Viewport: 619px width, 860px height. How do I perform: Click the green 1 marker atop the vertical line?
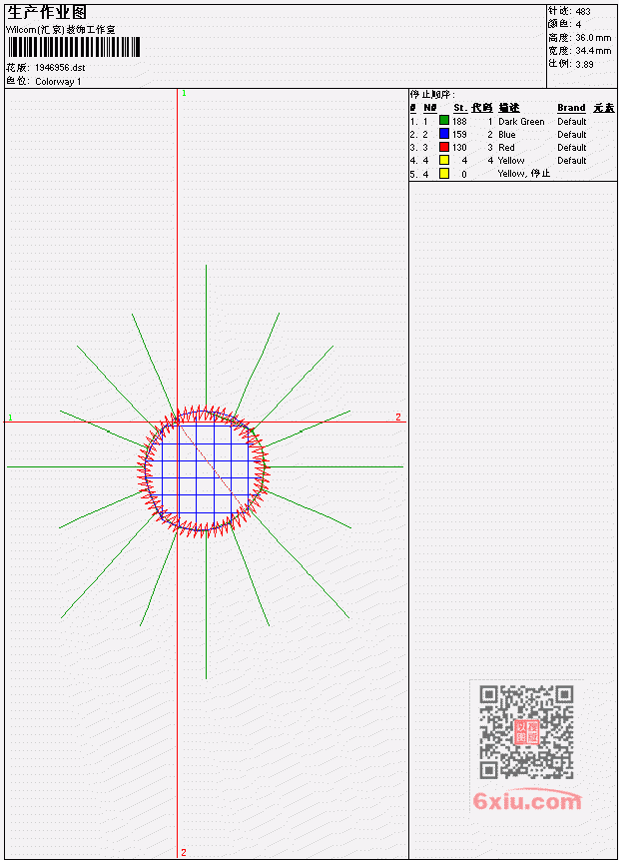coord(185,93)
